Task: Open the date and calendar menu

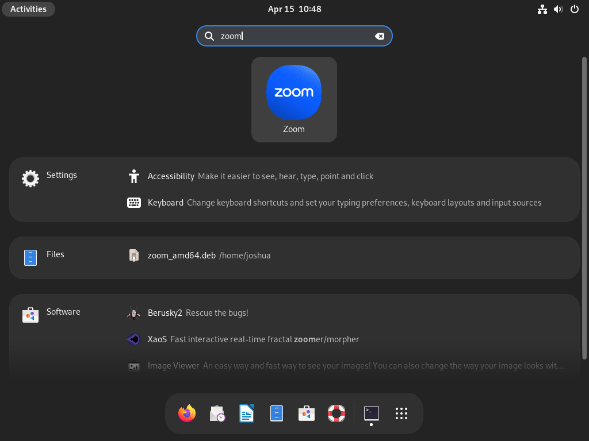Action: (294, 9)
